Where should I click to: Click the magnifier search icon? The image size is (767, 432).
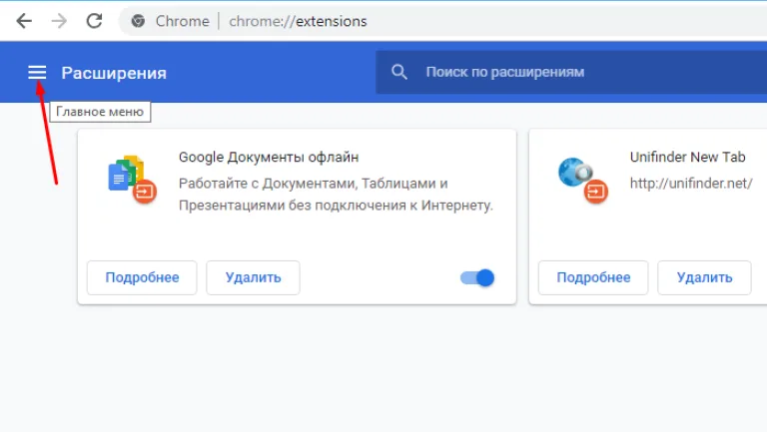pyautogui.click(x=399, y=72)
